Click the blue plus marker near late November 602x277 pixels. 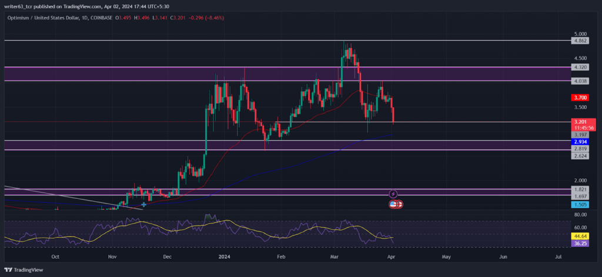click(144, 205)
